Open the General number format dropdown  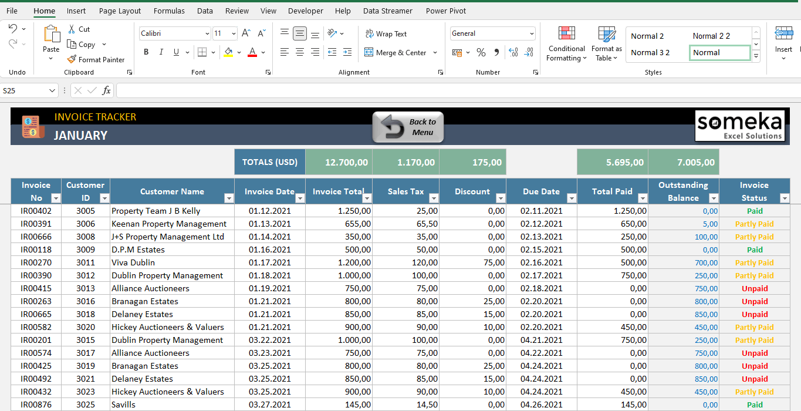[x=532, y=33]
